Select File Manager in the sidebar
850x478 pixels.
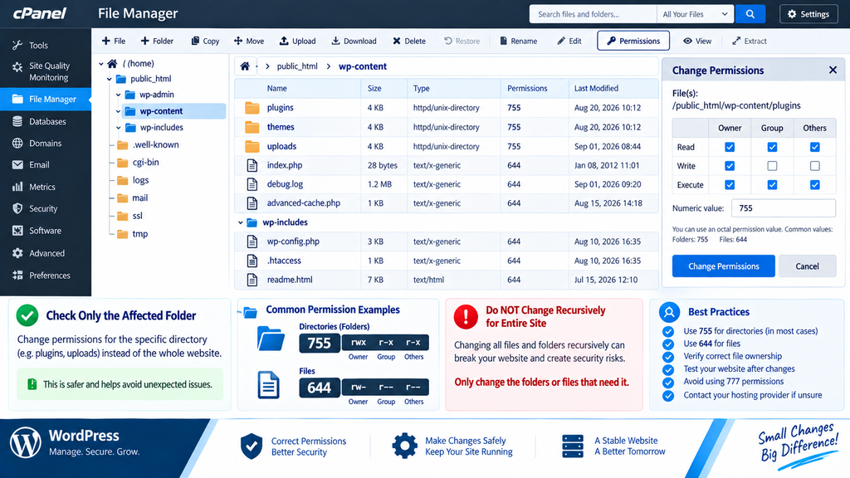click(46, 100)
